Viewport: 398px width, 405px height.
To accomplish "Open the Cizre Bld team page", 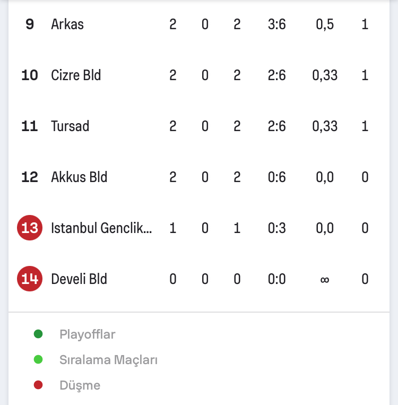I will tap(76, 75).
